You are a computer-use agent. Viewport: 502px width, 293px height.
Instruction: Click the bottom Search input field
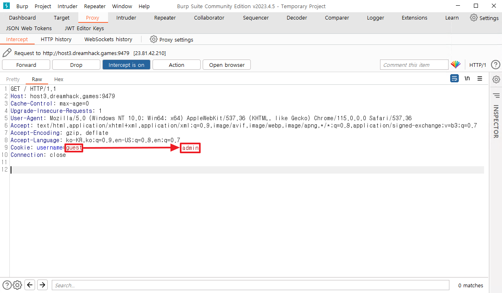(x=250, y=285)
